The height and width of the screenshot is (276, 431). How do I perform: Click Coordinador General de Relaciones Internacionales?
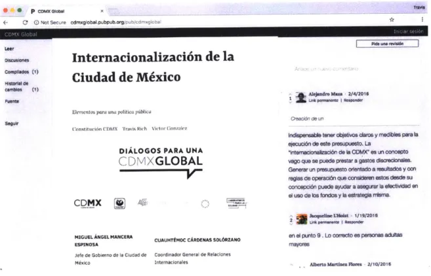pyautogui.click(x=192, y=258)
